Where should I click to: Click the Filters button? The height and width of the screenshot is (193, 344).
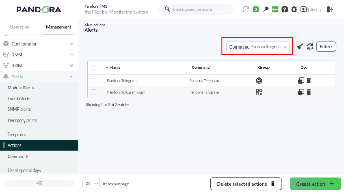click(326, 46)
